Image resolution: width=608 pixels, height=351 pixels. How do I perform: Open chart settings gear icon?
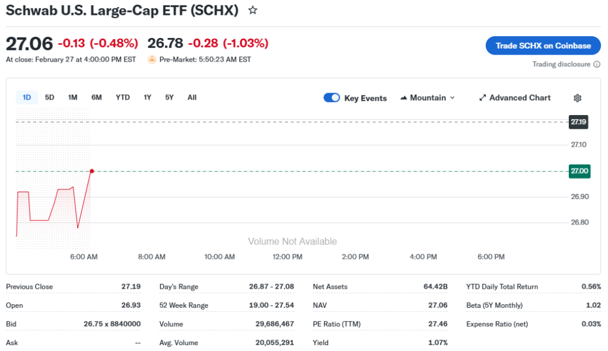tap(577, 98)
